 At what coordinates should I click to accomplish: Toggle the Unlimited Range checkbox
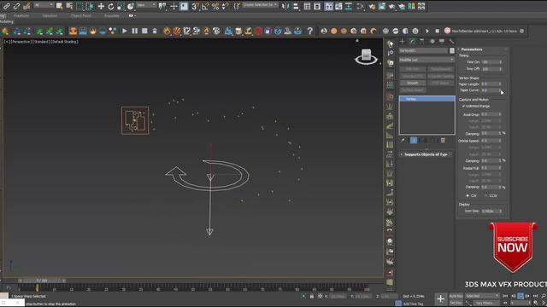point(463,106)
